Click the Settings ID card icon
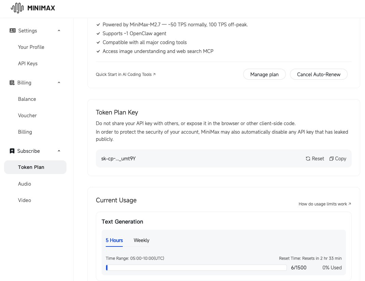This screenshot has width=365, height=281. coord(13,30)
